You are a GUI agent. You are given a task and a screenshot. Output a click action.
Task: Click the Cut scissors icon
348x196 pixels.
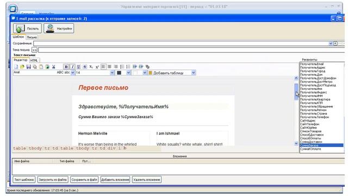point(53,66)
